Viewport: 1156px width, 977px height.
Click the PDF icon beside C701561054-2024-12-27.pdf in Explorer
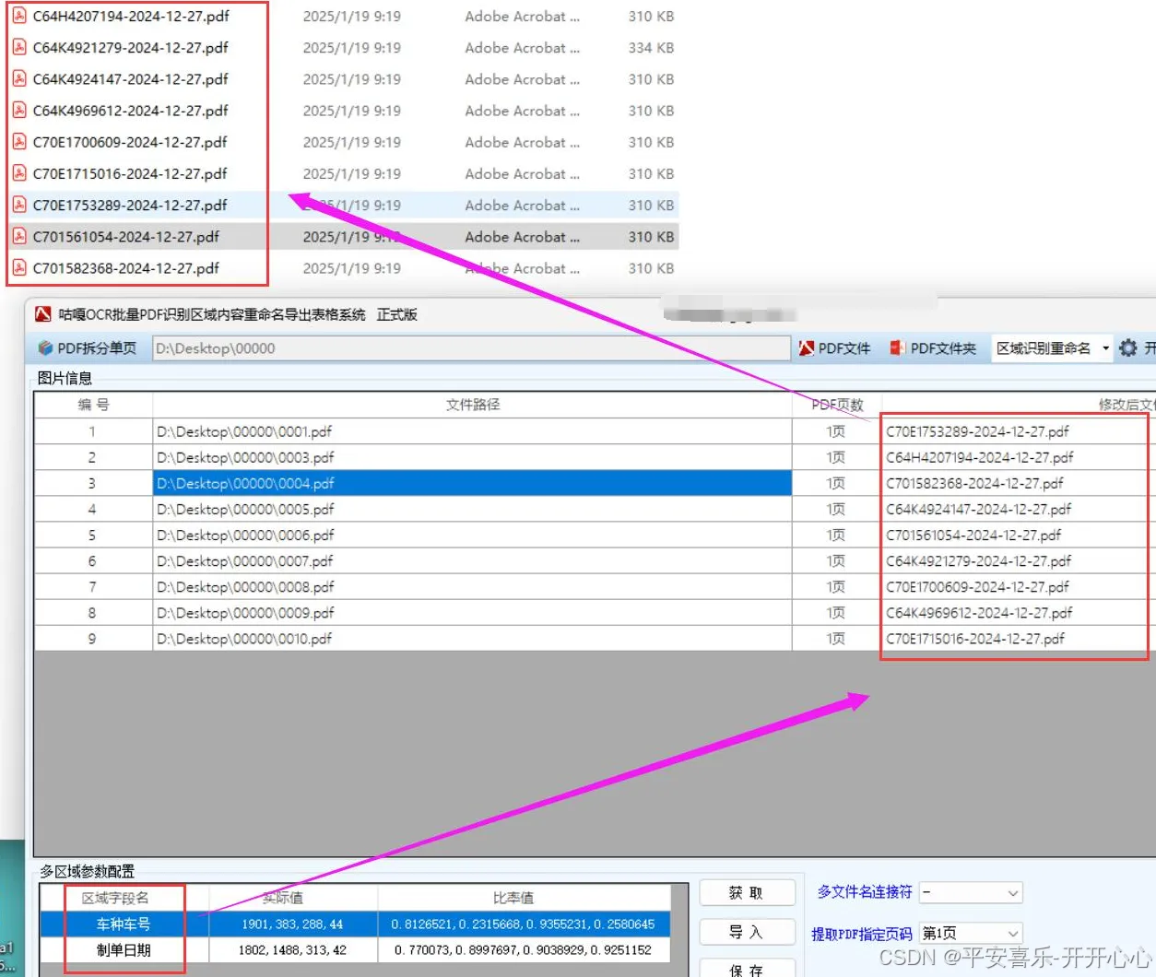[19, 237]
